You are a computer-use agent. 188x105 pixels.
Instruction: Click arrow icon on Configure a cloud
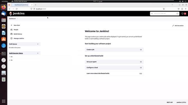141,68
